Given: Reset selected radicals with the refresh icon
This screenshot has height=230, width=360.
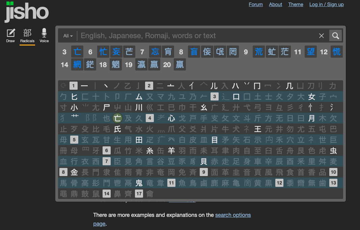Looking at the screenshot, I should (x=63, y=86).
